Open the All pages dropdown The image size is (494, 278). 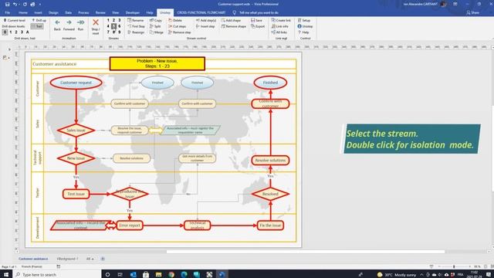[x=90, y=259]
